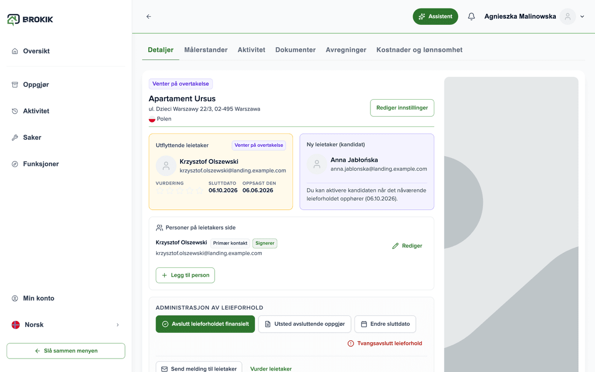Open the Vurder leietaker link
The height and width of the screenshot is (372, 595).
click(x=271, y=369)
